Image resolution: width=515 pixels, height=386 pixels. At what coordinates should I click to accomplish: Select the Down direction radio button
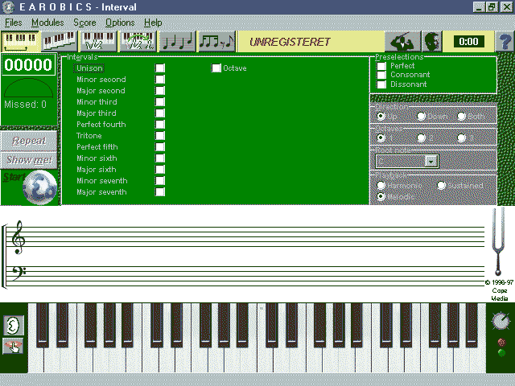pyautogui.click(x=421, y=117)
